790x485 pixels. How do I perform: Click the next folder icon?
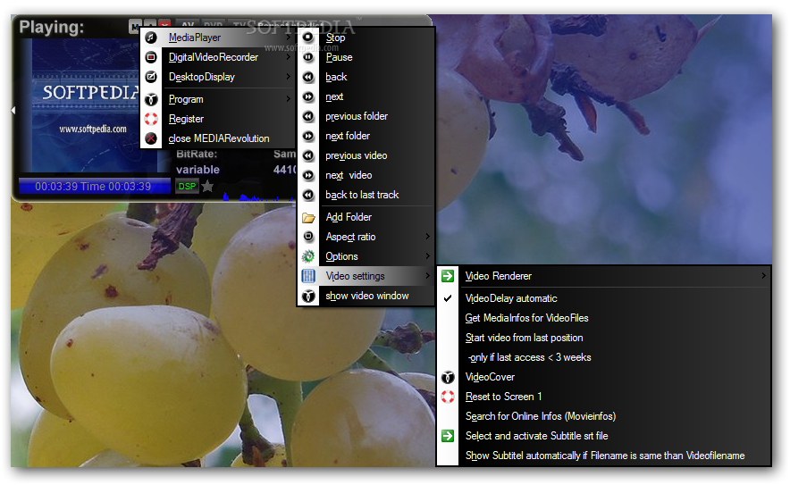[x=307, y=136]
